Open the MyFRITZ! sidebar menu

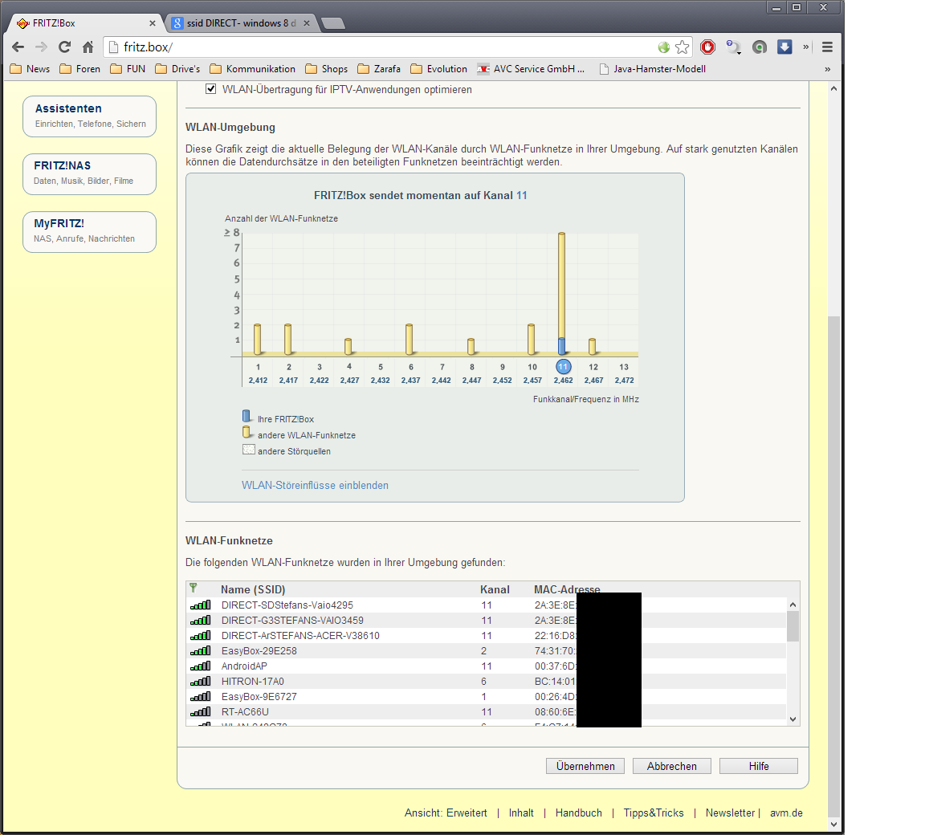[x=90, y=232]
